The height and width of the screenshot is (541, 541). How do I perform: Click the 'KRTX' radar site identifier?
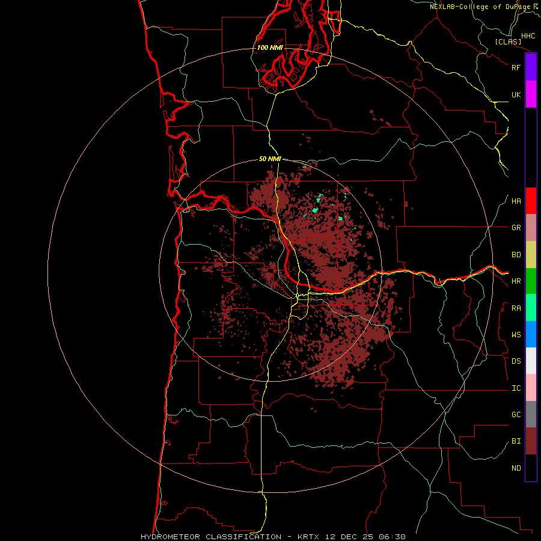(x=308, y=537)
